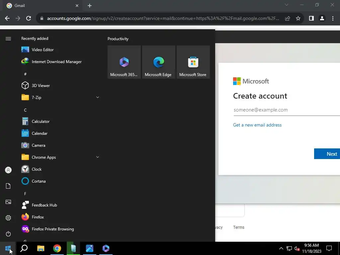Open Video Editor from Recently added

[61, 50]
